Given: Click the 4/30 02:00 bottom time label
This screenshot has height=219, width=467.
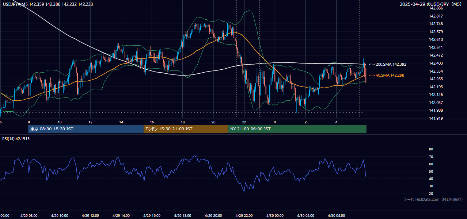Looking at the screenshot, I should coord(305,216).
